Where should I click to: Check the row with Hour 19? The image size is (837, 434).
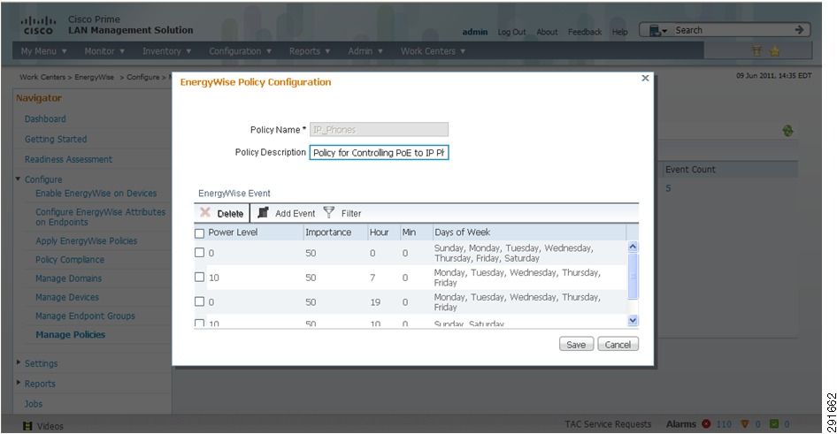click(x=200, y=301)
